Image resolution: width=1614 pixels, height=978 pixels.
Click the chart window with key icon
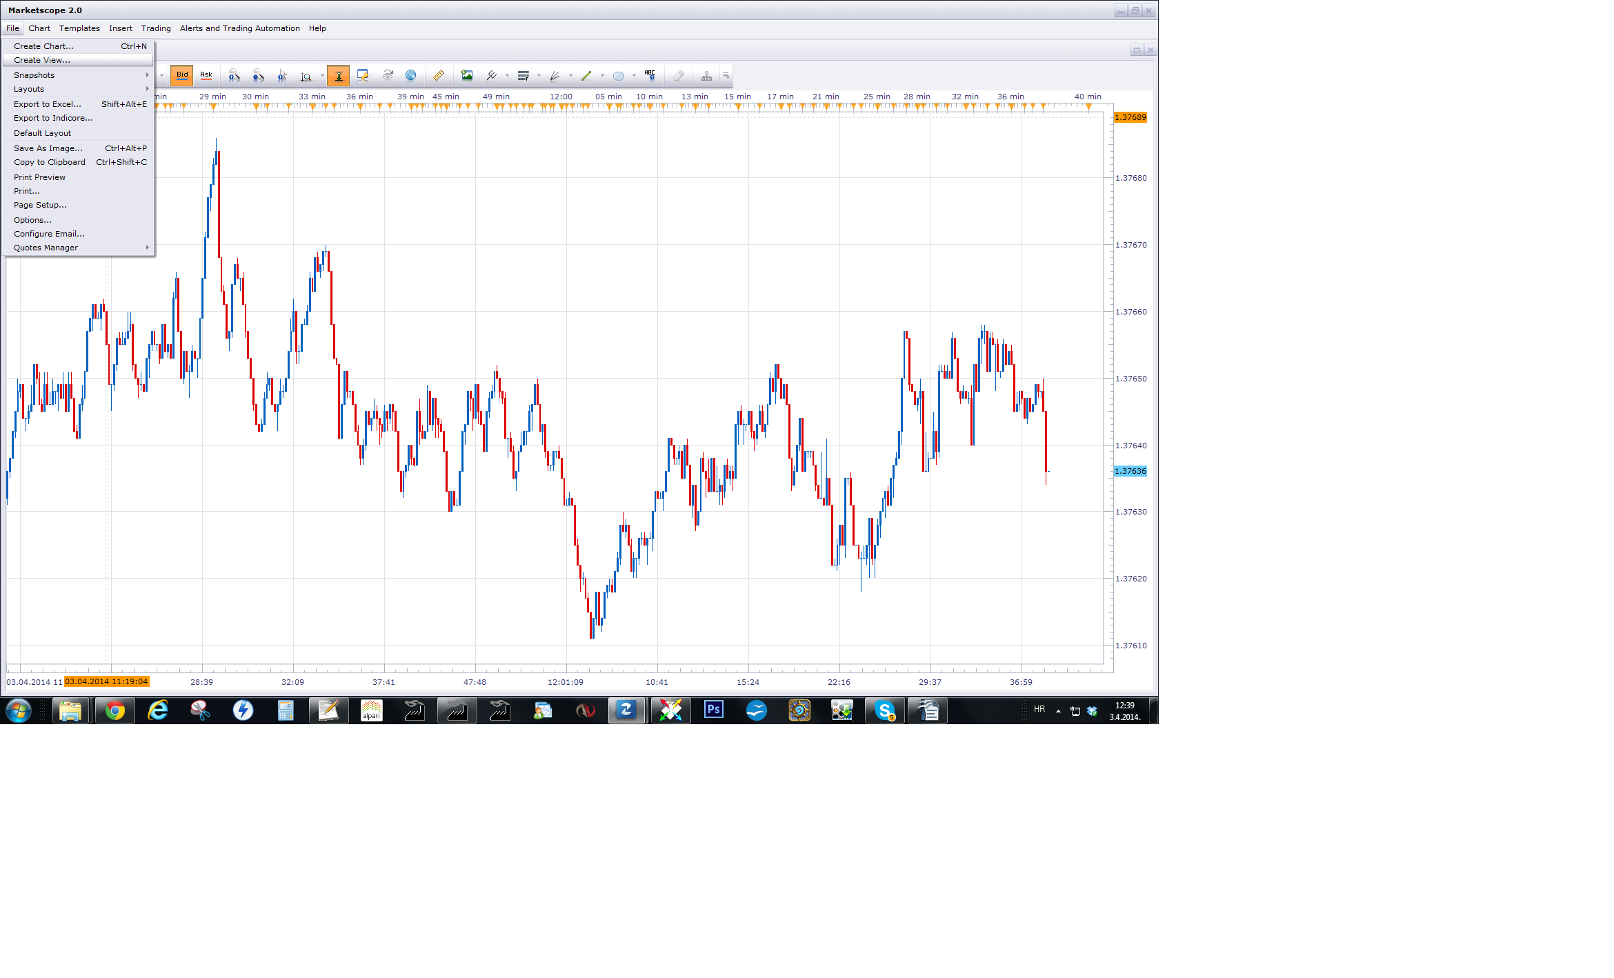click(x=363, y=76)
